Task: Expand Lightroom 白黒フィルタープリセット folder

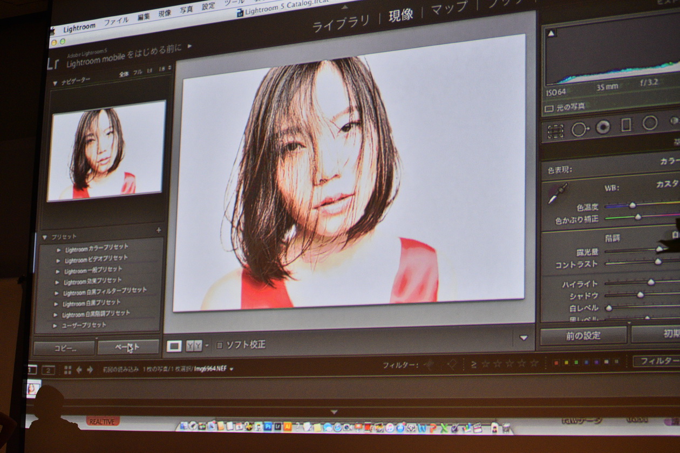Action: (x=57, y=294)
